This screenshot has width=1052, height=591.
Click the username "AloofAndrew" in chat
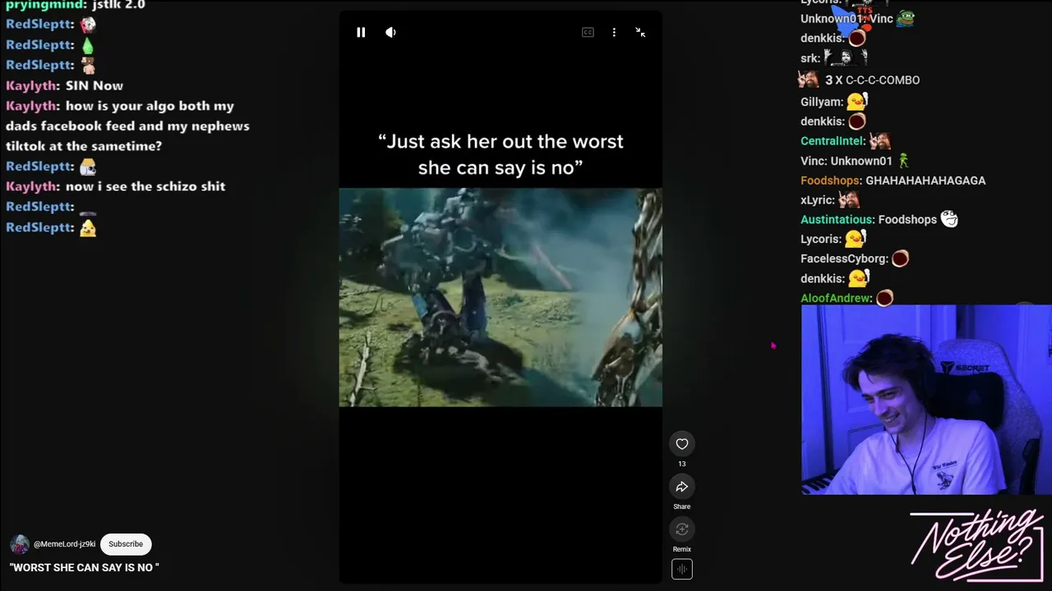(x=836, y=298)
